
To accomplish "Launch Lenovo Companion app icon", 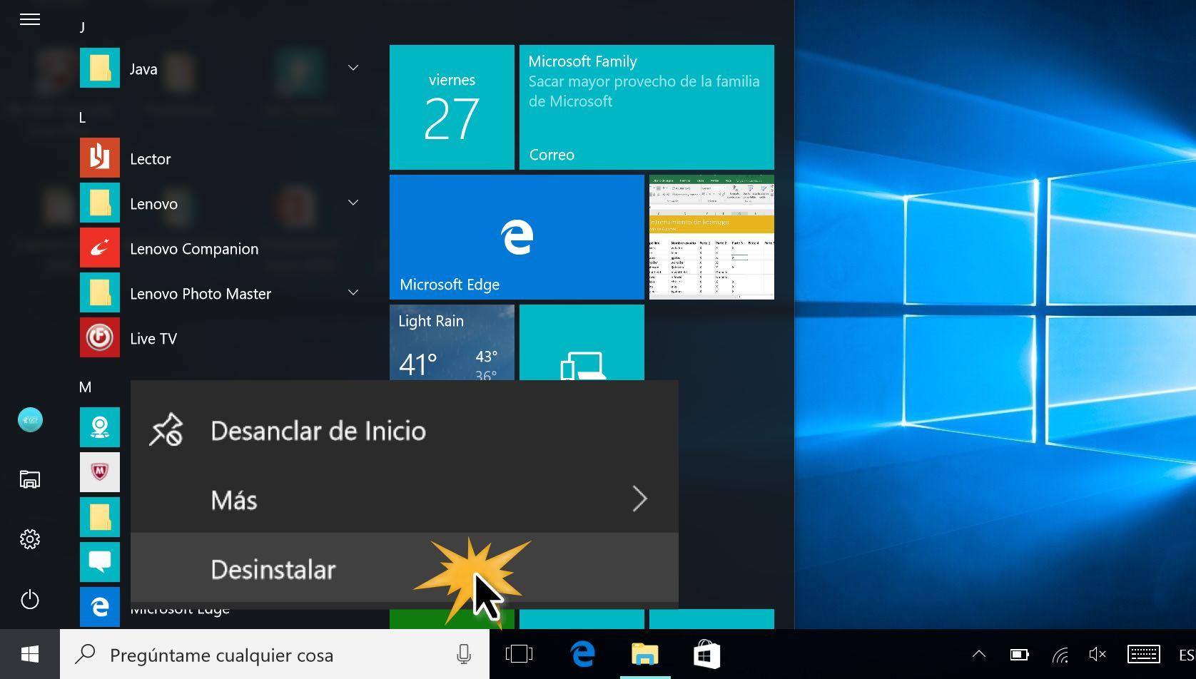I will (100, 248).
